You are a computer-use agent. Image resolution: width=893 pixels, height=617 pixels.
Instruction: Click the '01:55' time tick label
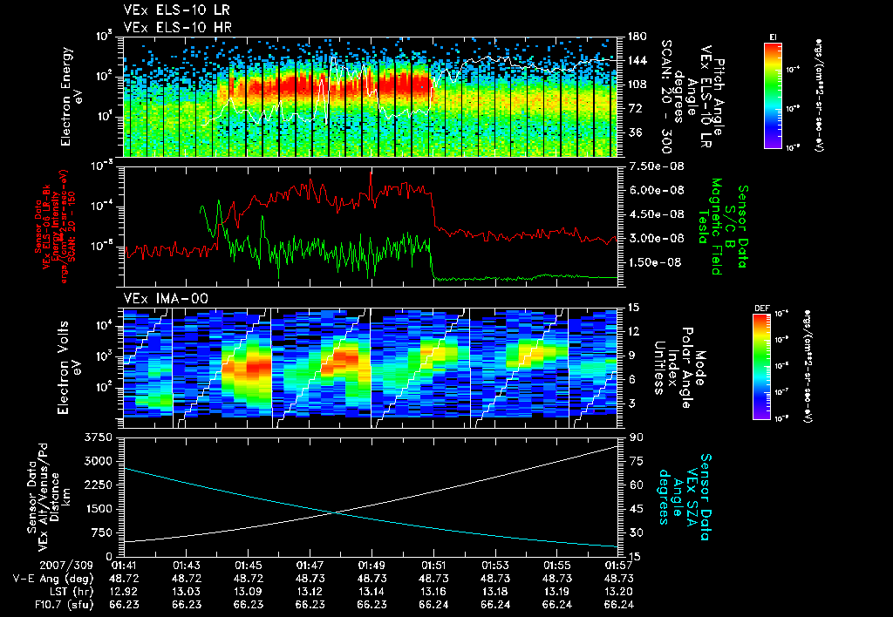(x=557, y=566)
